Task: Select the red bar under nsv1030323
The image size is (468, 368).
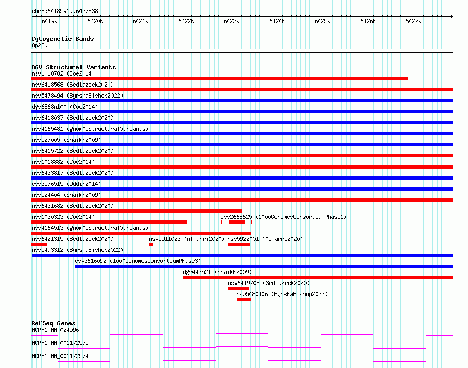Action: pos(109,222)
